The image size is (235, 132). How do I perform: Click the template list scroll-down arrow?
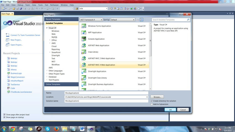[x=150, y=89]
